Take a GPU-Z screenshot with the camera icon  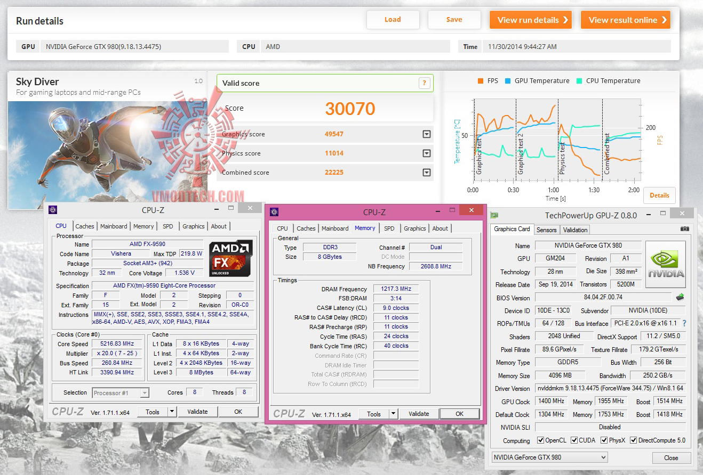point(684,229)
